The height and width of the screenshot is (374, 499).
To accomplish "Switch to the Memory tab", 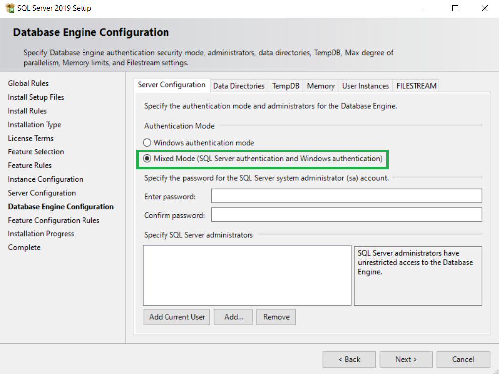I will (x=321, y=86).
